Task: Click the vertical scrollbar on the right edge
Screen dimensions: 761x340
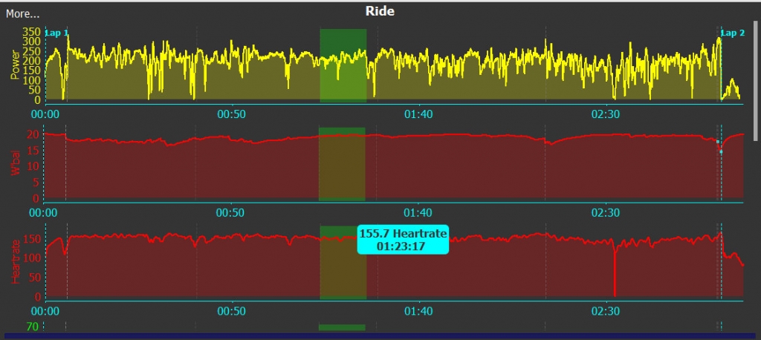Action: click(x=757, y=67)
